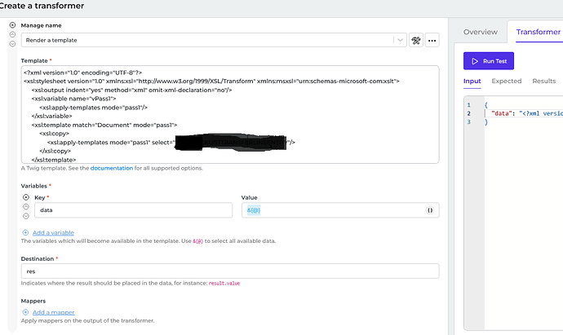Focus the Destination input containing res

(x=228, y=271)
